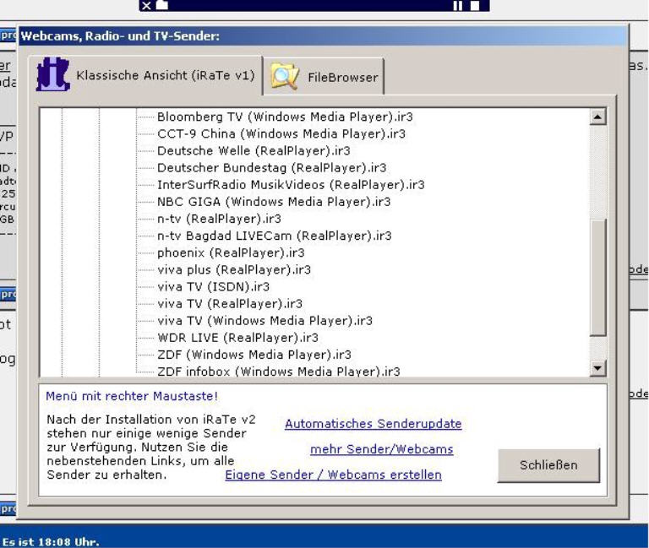This screenshot has height=548, width=649.
Task: Pick Deutscher Bundestag (RealPlayer).ir3
Action: [271, 168]
